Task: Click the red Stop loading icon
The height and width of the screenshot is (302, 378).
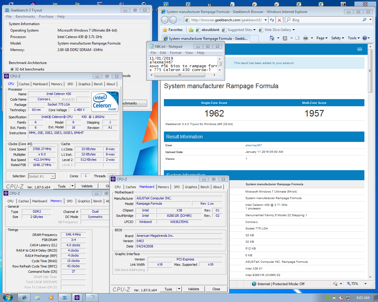Action: [280, 20]
